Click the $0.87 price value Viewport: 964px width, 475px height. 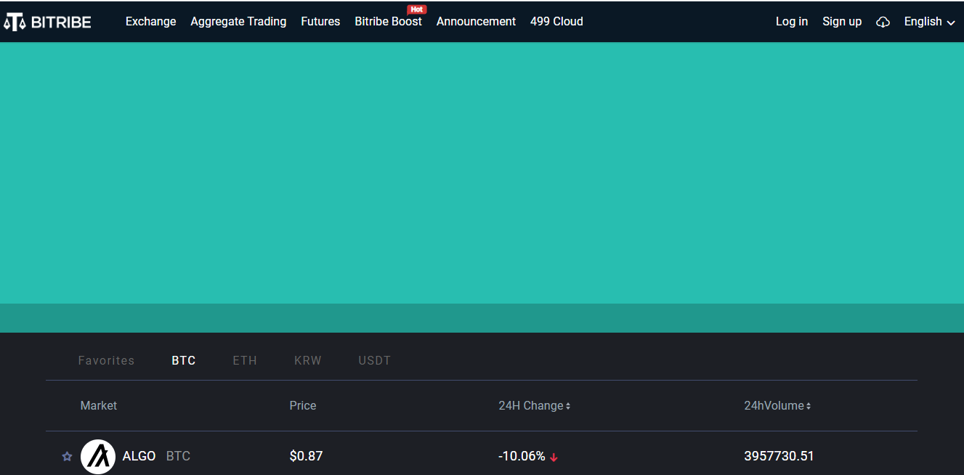(x=306, y=456)
